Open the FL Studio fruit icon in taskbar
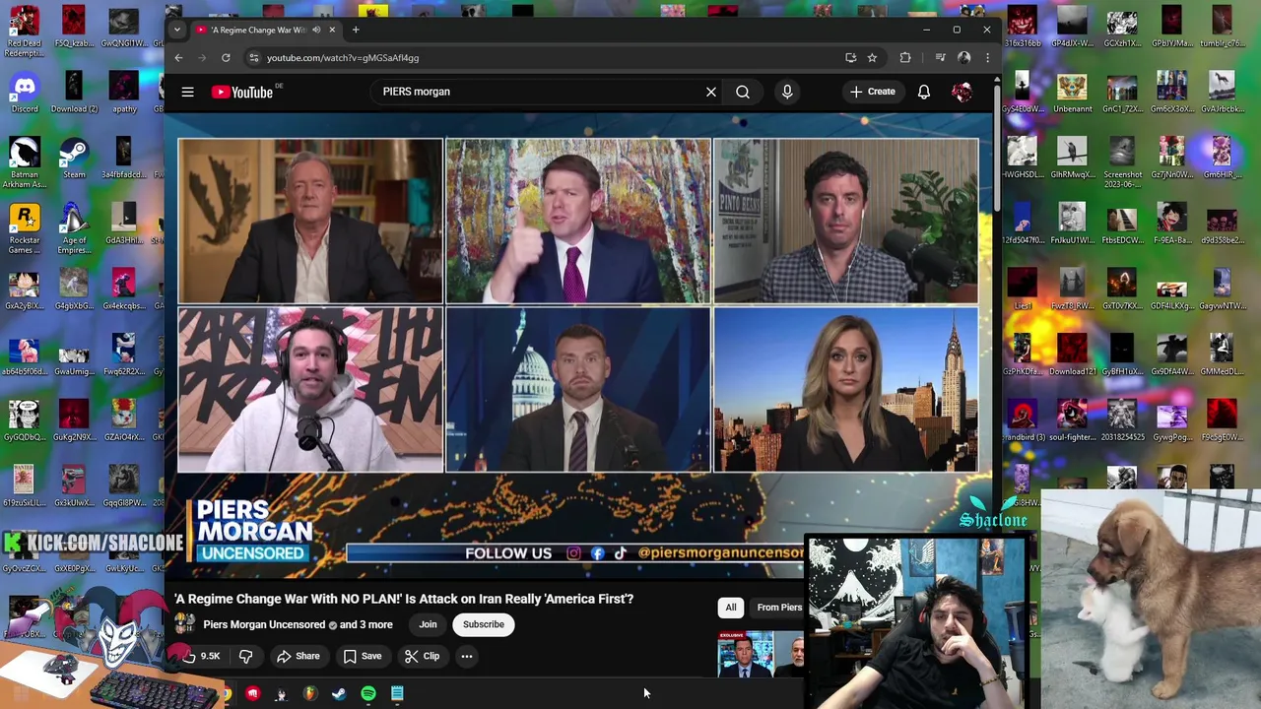Viewport: 1261px width, 709px height. [310, 694]
